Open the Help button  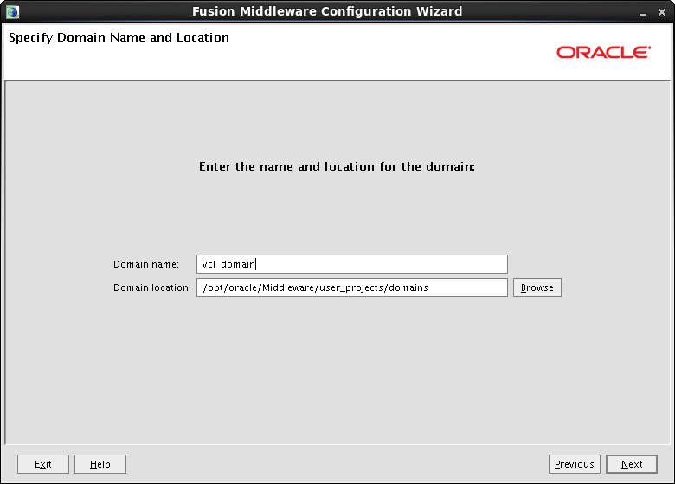100,464
